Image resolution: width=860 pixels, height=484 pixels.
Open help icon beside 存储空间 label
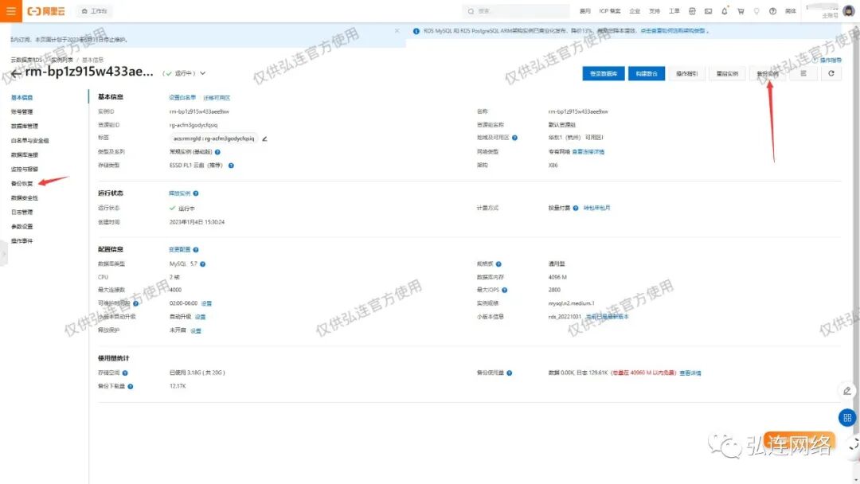coord(125,373)
